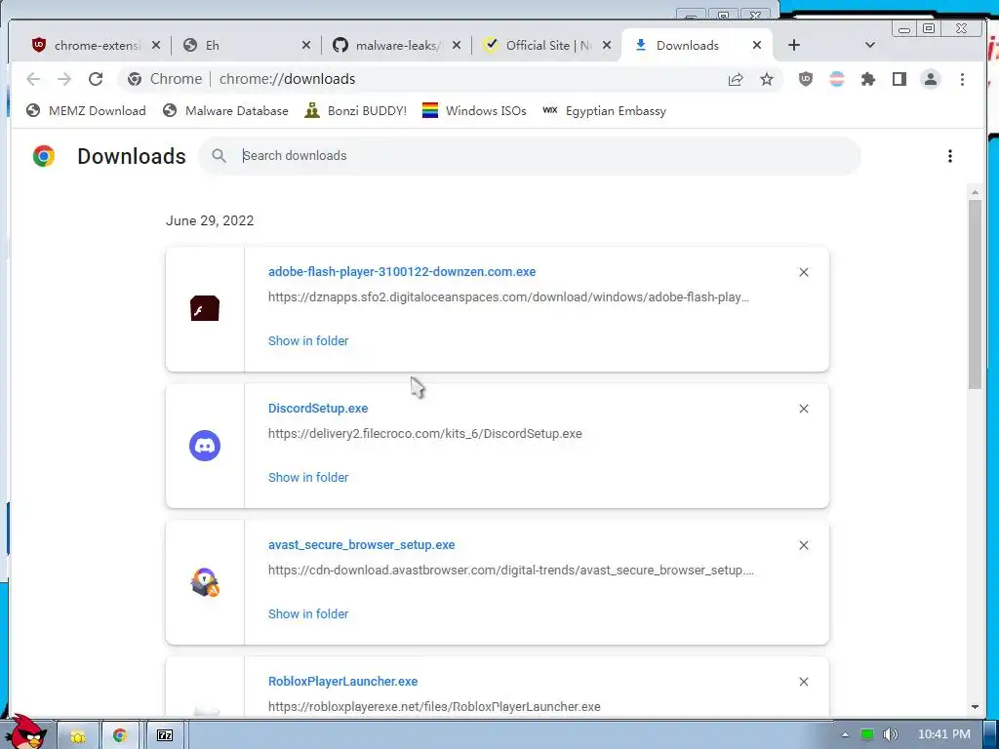Image resolution: width=999 pixels, height=749 pixels.
Task: Remove DiscordSetup.exe from the list
Action: (804, 409)
